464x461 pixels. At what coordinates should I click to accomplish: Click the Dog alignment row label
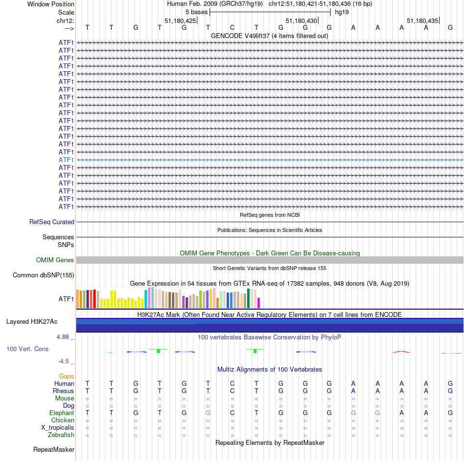point(68,406)
